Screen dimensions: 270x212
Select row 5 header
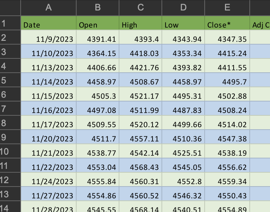[10, 80]
